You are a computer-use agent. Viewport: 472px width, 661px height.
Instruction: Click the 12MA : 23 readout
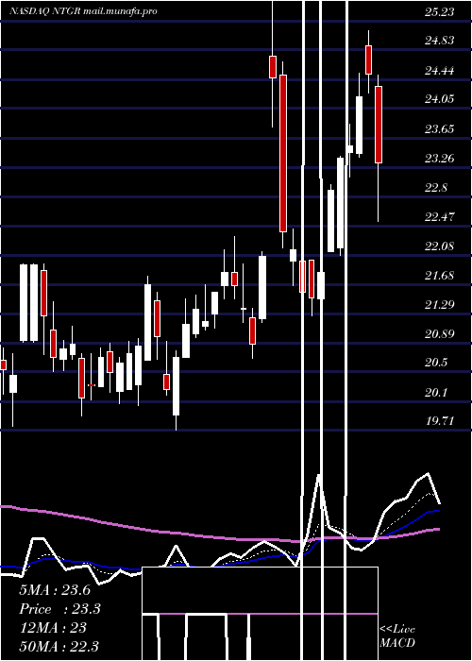click(x=53, y=628)
